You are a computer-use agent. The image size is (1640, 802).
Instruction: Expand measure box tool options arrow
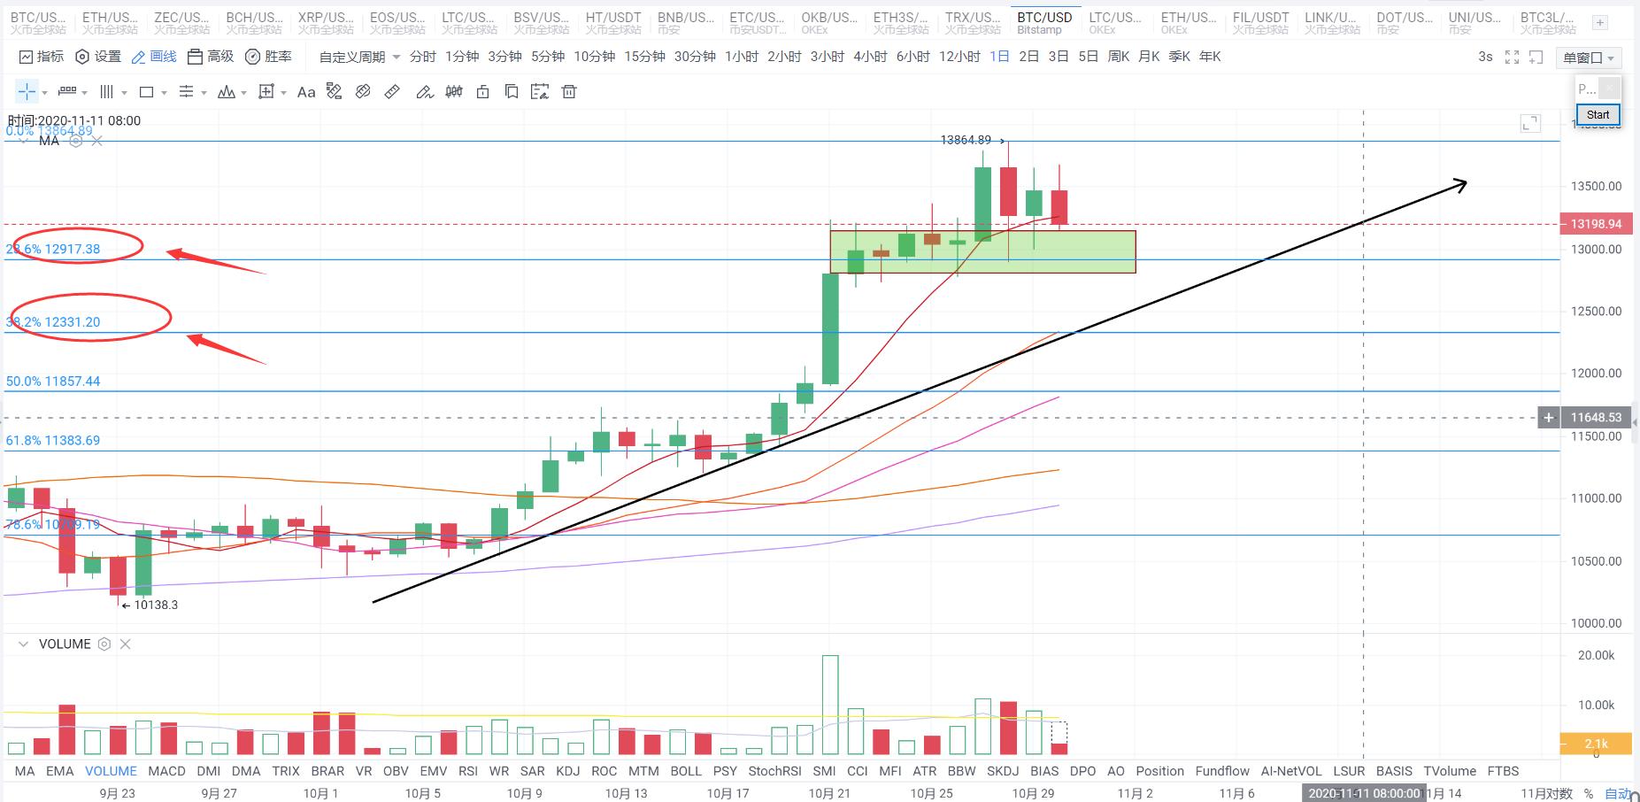click(283, 93)
